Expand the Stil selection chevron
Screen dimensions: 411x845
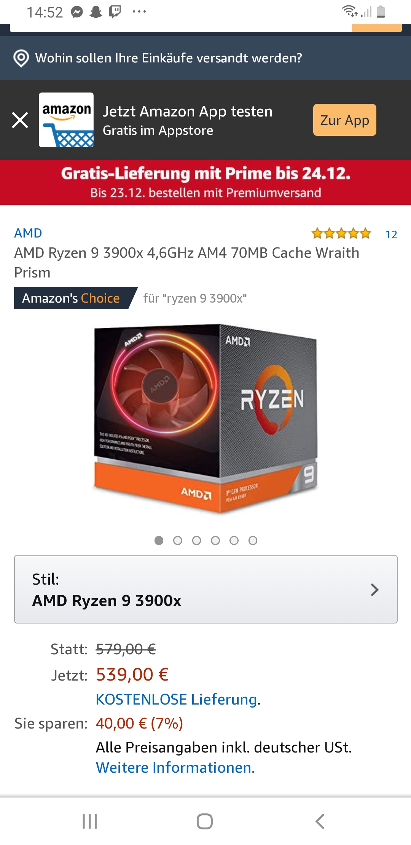click(x=374, y=590)
